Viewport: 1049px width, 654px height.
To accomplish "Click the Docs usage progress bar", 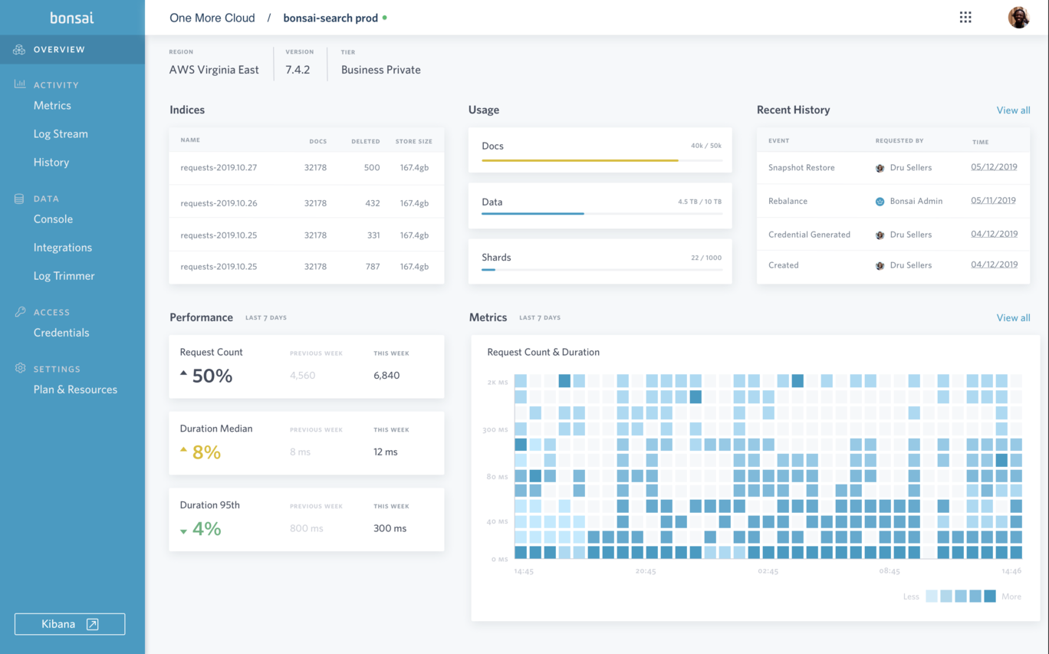I will pyautogui.click(x=602, y=160).
